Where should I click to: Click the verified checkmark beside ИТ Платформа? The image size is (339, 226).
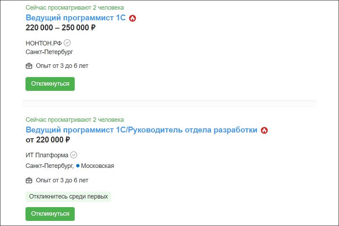74,155
